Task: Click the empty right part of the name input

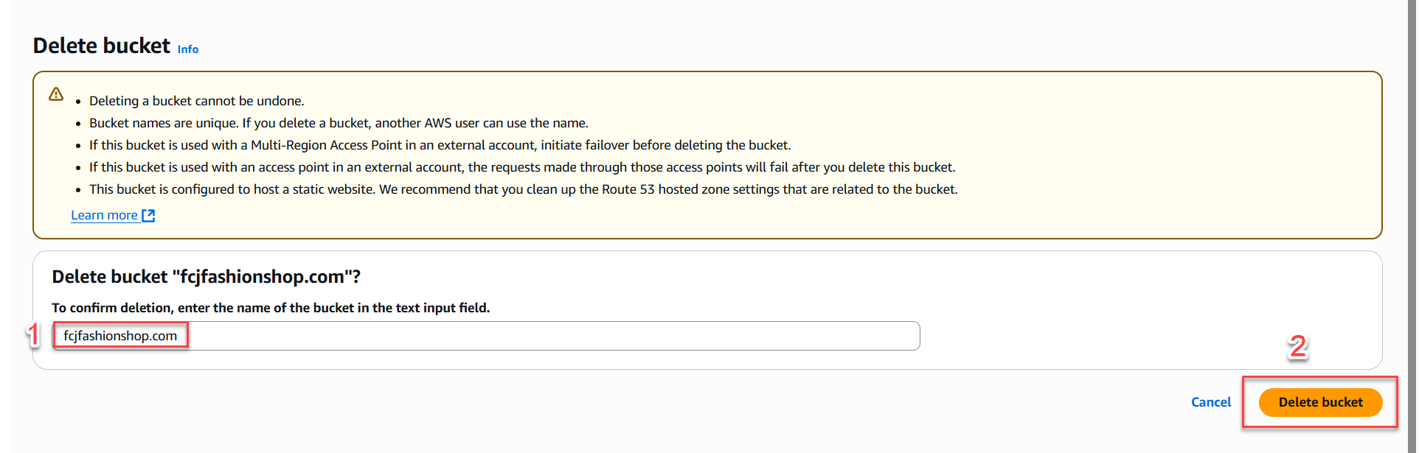Action: tap(553, 336)
